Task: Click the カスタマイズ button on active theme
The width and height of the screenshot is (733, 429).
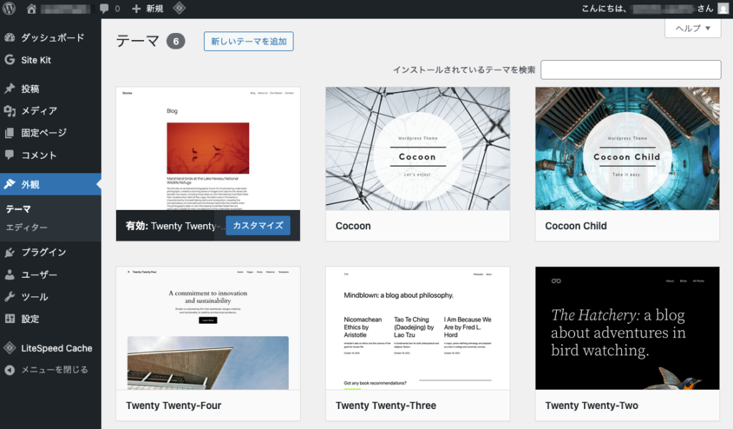Action: point(258,226)
